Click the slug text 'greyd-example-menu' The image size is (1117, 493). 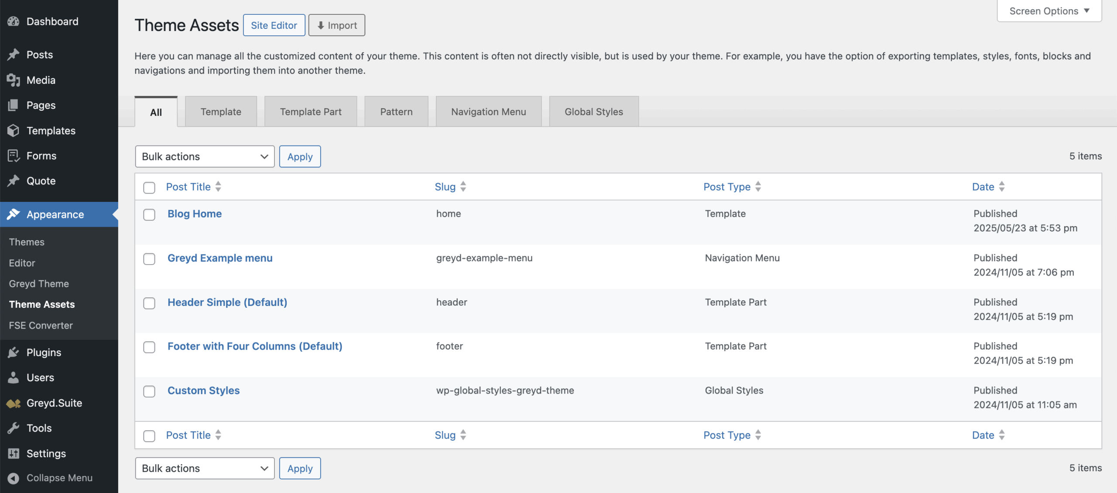(x=484, y=258)
